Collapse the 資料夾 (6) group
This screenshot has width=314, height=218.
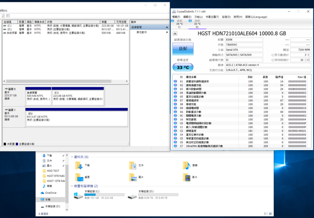72,157
